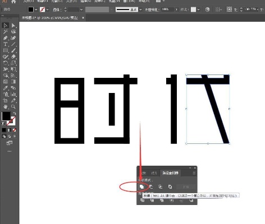Select the Mesh tool
265x224 pixels.
6,82
